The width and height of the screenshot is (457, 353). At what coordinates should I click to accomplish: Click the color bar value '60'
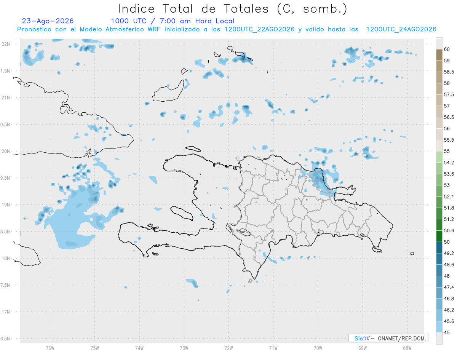click(x=447, y=49)
